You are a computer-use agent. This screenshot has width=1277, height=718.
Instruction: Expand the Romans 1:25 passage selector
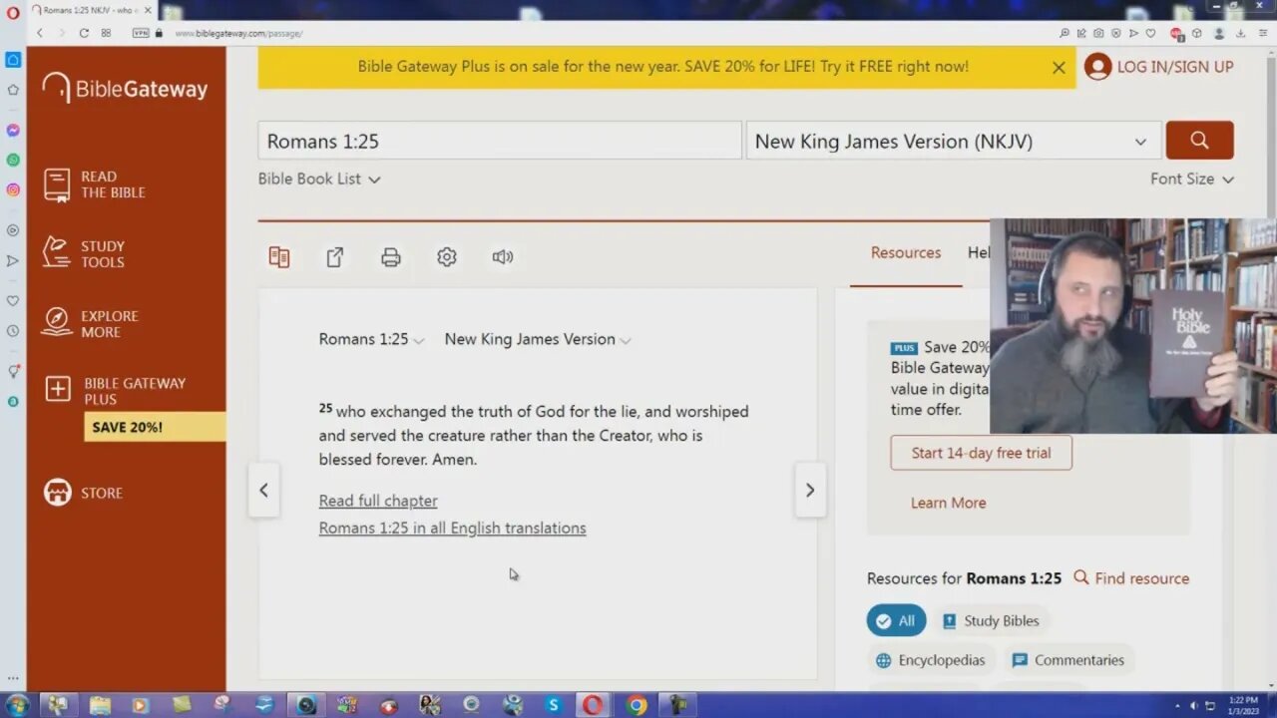(371, 339)
